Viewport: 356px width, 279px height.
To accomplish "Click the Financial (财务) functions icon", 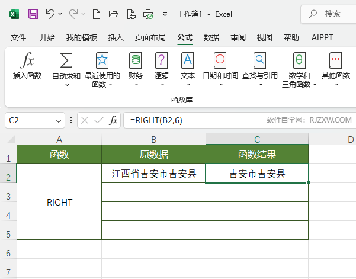I will pos(136,60).
